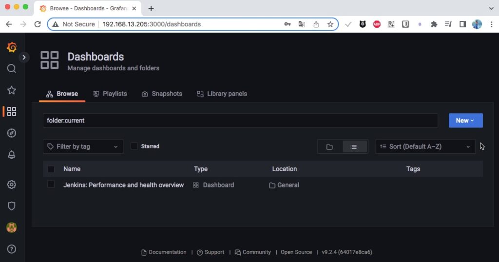Open Server admin shield icon
Image resolution: width=499 pixels, height=262 pixels.
coord(12,206)
